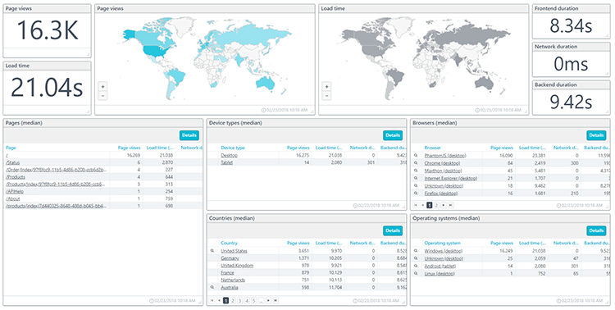Screen dimensions: 615x310
Task: Sort Countries table by Country column header
Action: coord(229,244)
